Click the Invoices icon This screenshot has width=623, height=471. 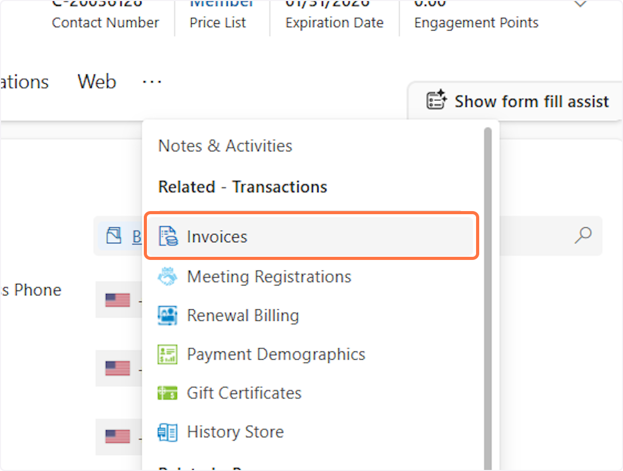click(168, 237)
